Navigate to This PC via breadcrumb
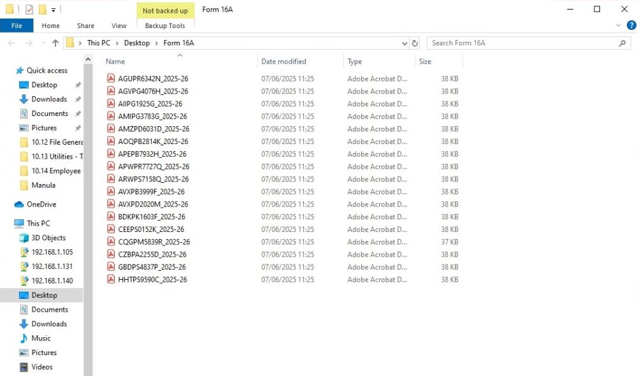The width and height of the screenshot is (637, 376). [x=97, y=43]
